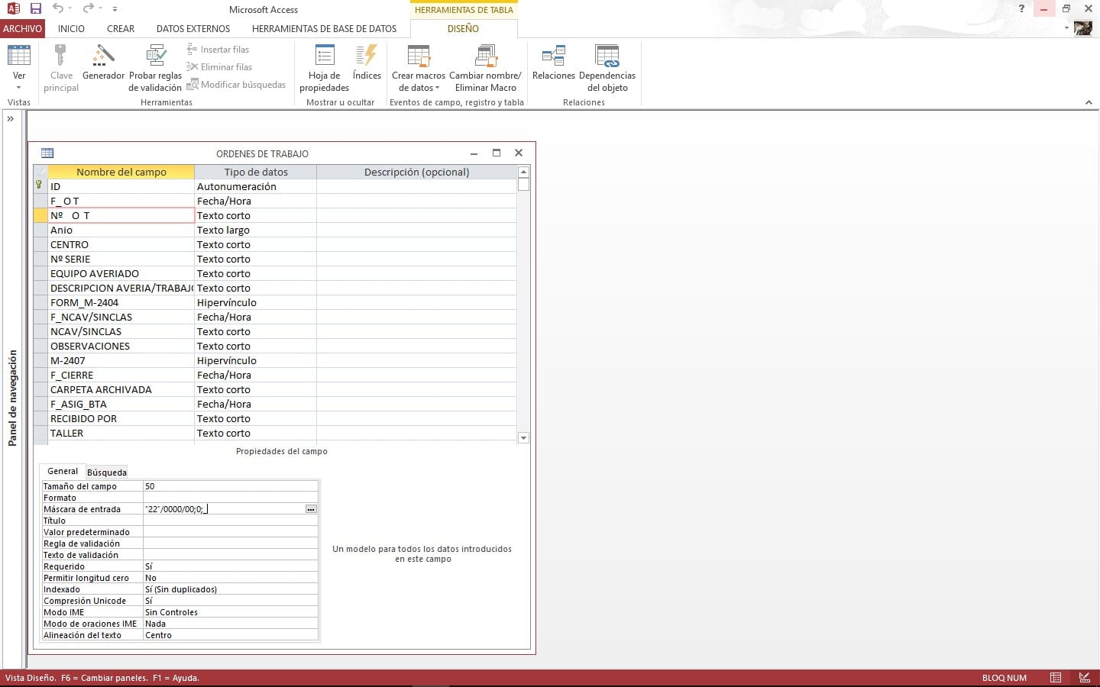Show Hoja de propiedades

[x=325, y=68]
